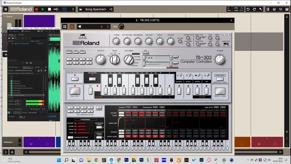Toggle the Keyboard mode button

(92, 79)
